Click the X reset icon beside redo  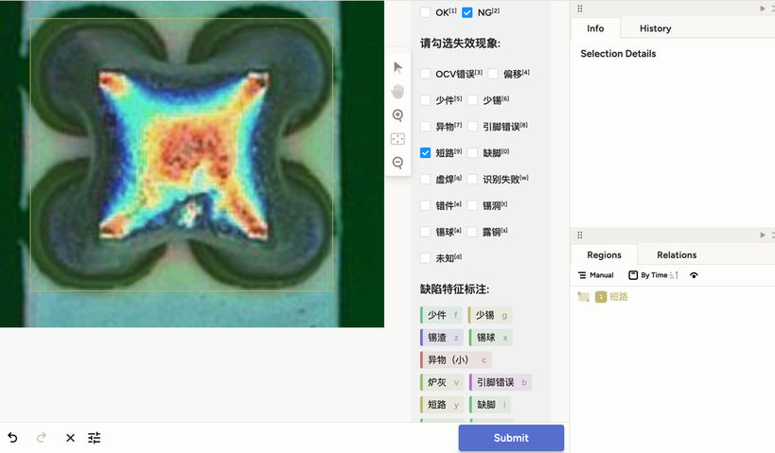point(70,438)
